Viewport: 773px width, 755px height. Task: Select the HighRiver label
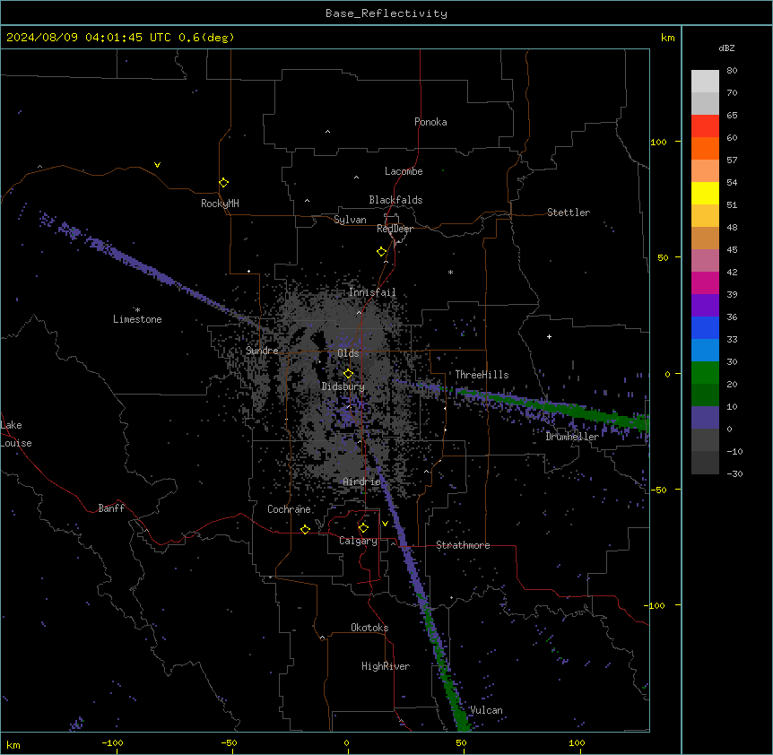386,666
